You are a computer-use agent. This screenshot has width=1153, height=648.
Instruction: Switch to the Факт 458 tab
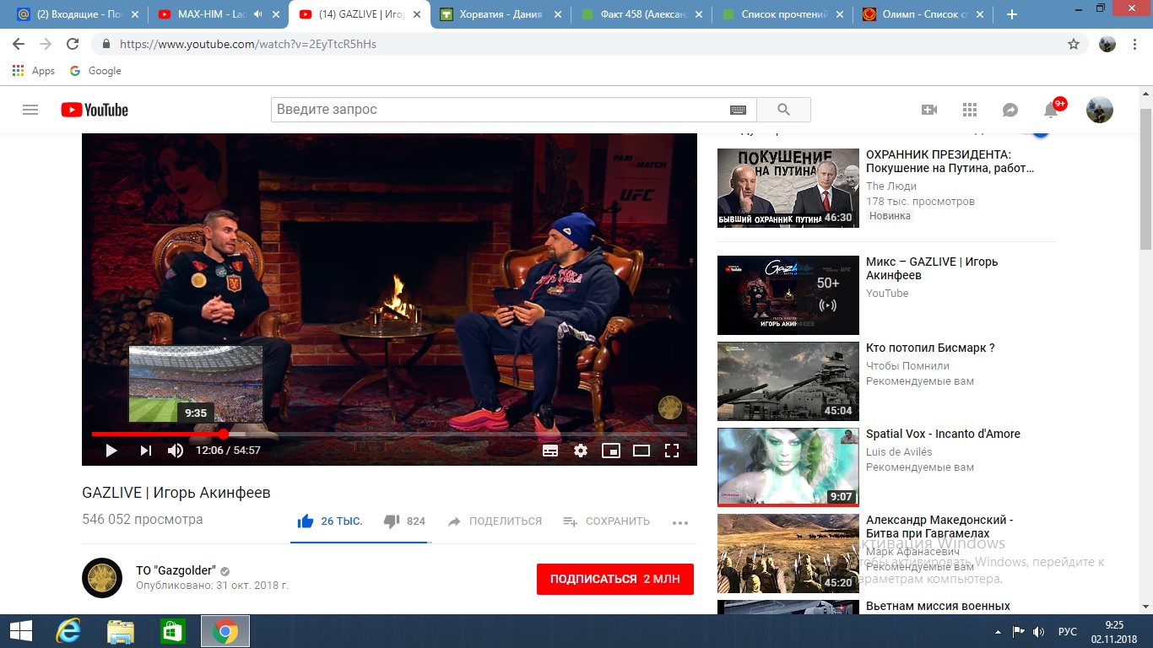(x=641, y=14)
